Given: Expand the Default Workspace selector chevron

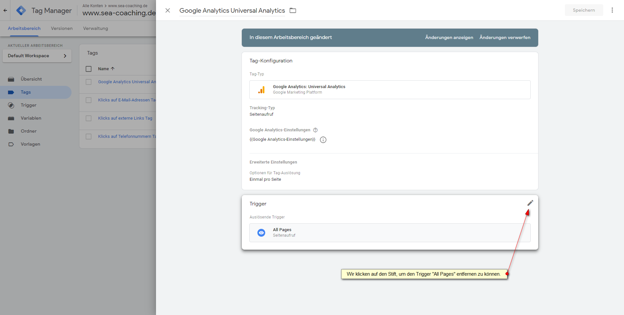Looking at the screenshot, I should [x=65, y=56].
